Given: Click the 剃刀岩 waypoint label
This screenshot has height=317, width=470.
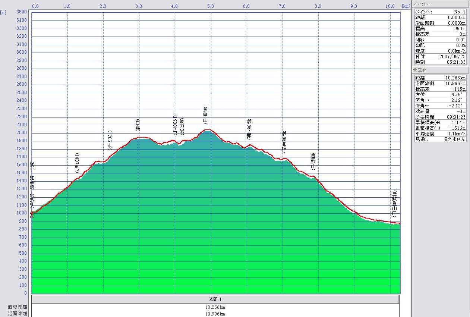Looking at the screenshot, I should (182, 126).
